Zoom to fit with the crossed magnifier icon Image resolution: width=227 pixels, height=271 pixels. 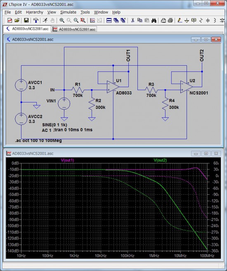coord(83,21)
